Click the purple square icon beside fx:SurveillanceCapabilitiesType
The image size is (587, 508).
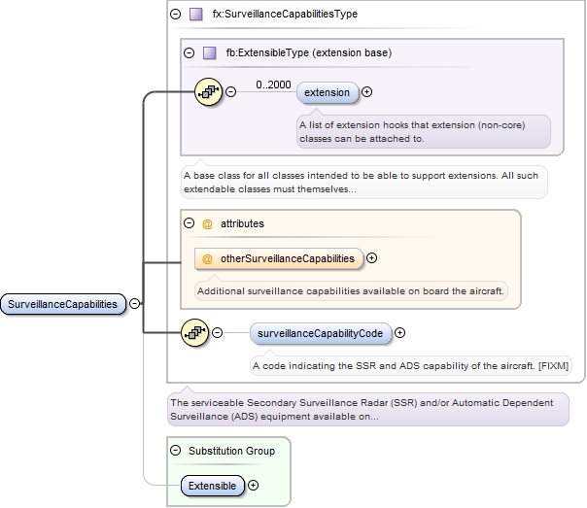[x=196, y=15]
